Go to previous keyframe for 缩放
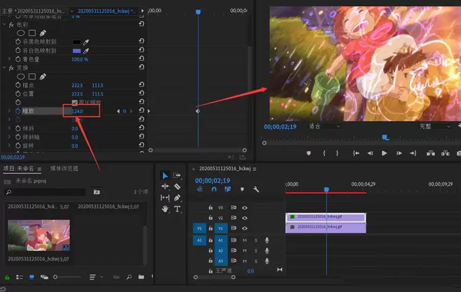 (118, 111)
